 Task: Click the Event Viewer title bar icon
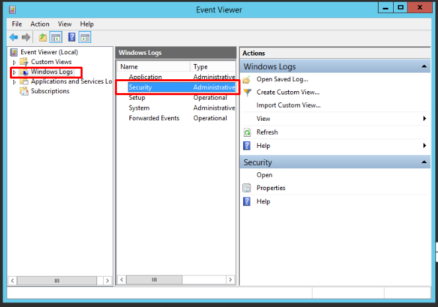point(13,10)
